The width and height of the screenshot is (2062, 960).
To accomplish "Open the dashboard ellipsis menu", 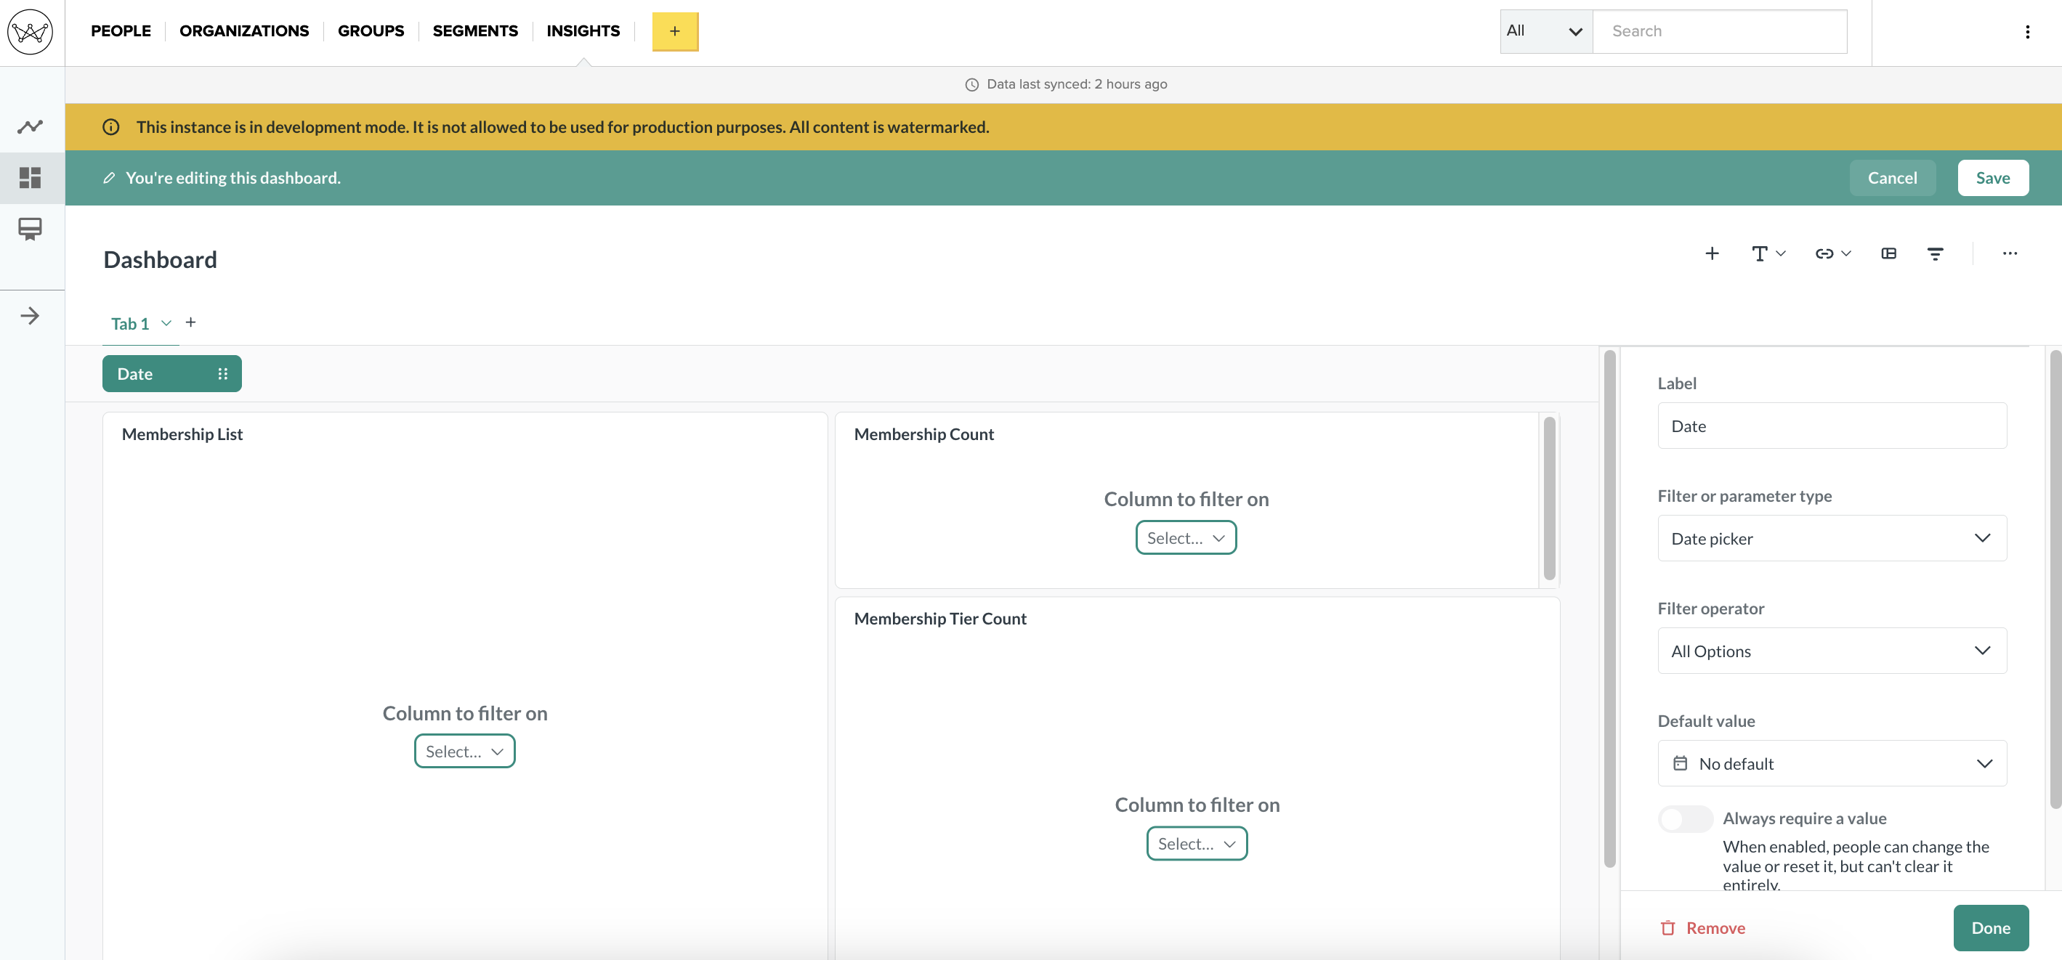I will coord(2009,253).
